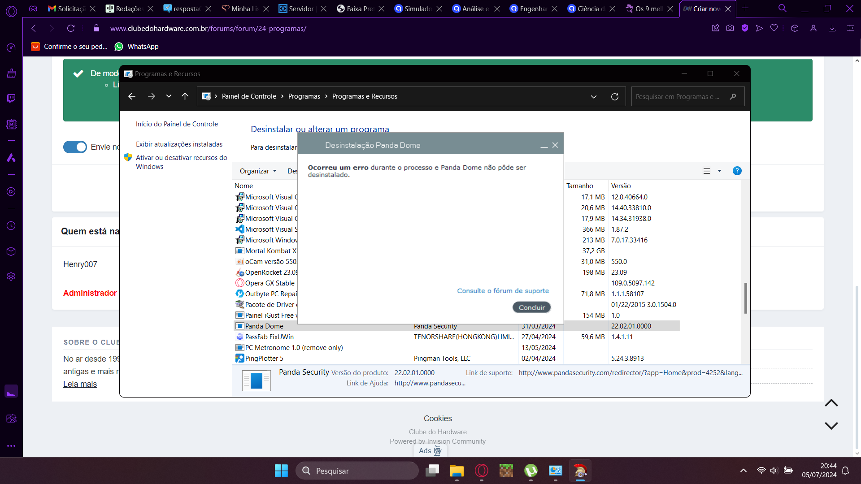The image size is (861, 484).
Task: Open Ativar ou desativar recursos do Windows
Action: [x=181, y=162]
